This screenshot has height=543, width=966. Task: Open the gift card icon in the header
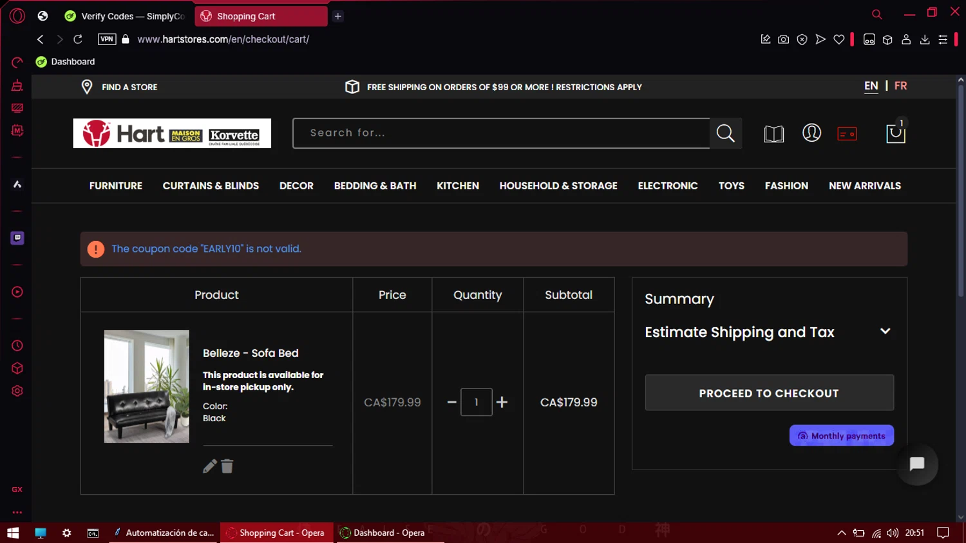click(x=847, y=133)
